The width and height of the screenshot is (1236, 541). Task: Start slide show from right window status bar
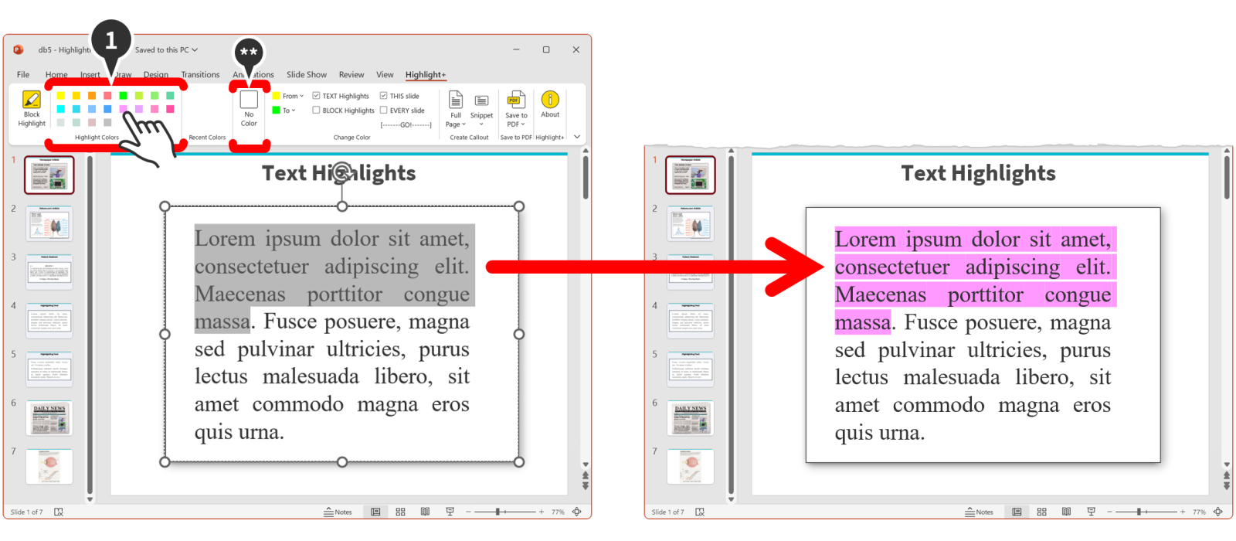click(1091, 512)
